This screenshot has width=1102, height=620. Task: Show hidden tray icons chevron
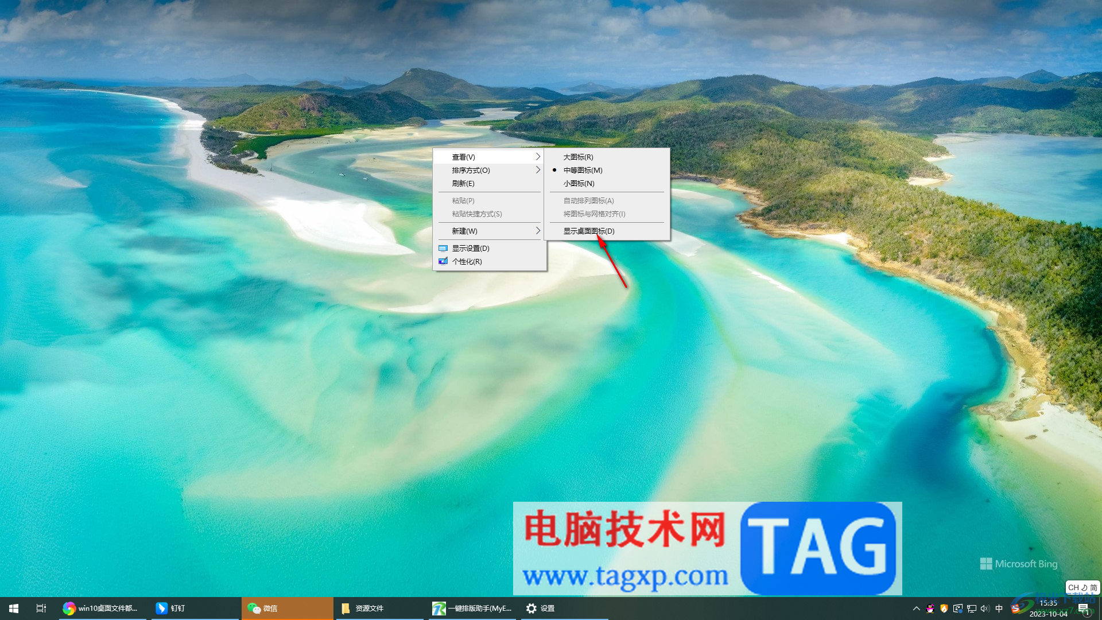click(916, 609)
